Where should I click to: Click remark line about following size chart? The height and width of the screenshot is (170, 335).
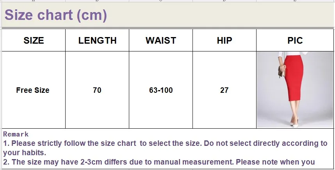pyautogui.click(x=165, y=143)
